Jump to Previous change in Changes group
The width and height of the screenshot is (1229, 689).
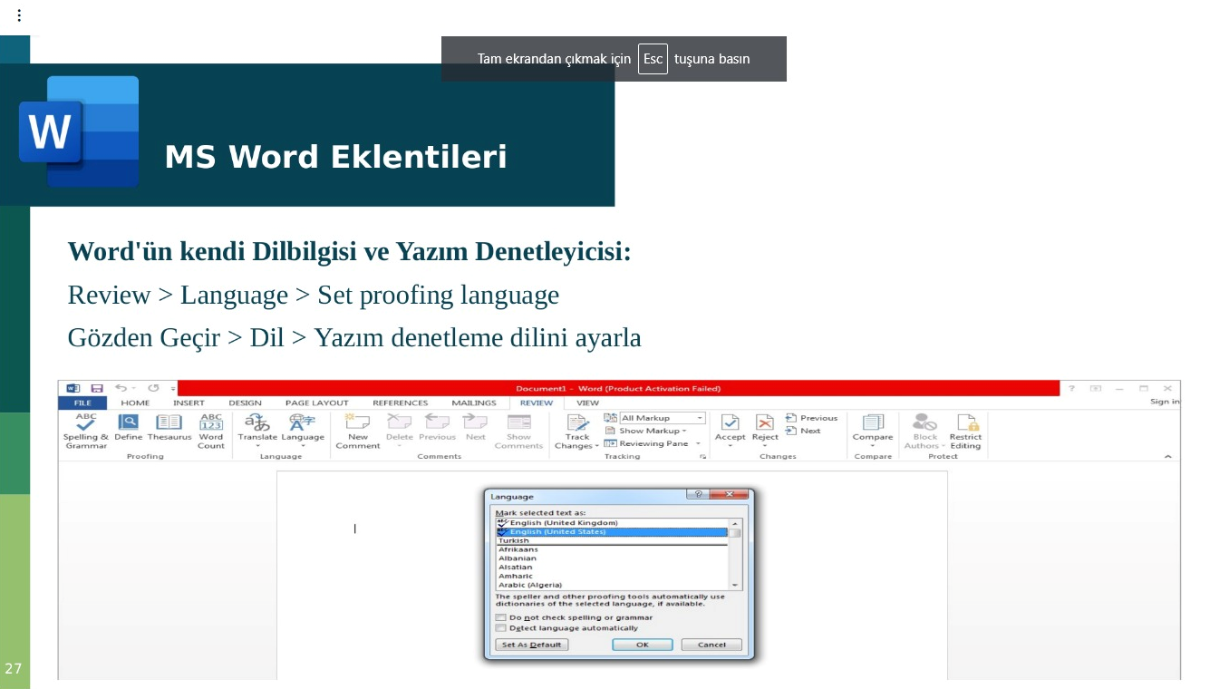click(812, 418)
